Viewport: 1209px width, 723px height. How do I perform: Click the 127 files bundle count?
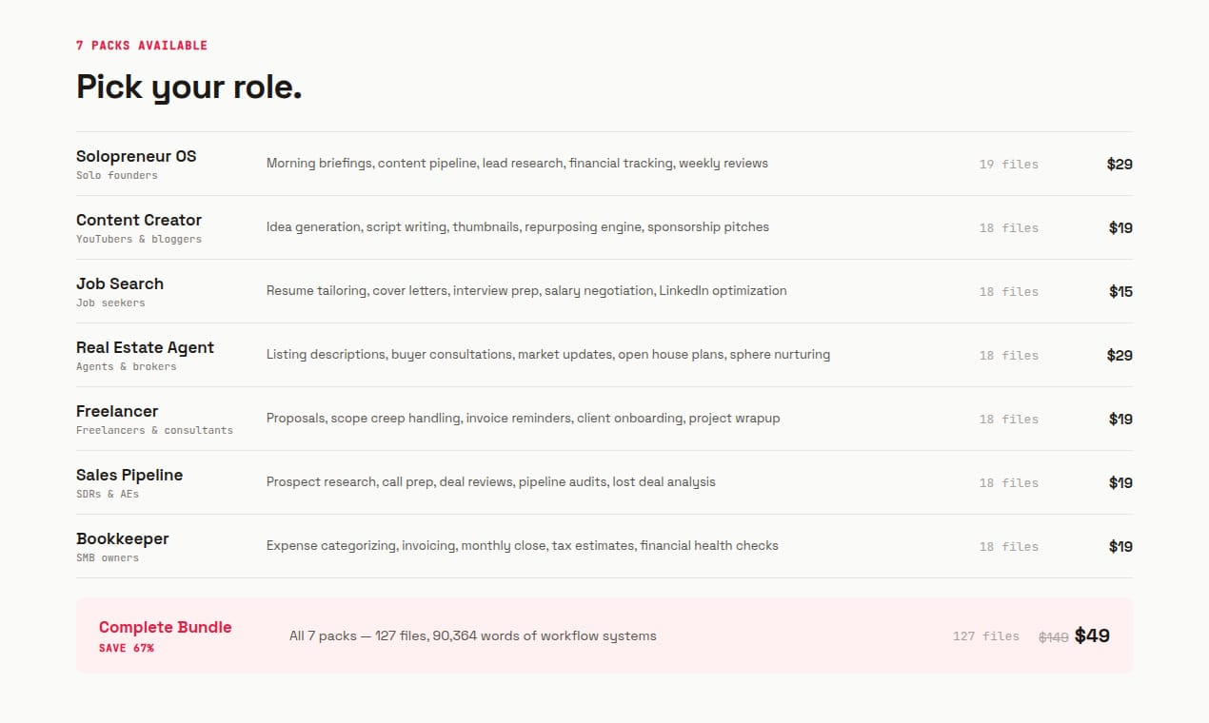985,636
